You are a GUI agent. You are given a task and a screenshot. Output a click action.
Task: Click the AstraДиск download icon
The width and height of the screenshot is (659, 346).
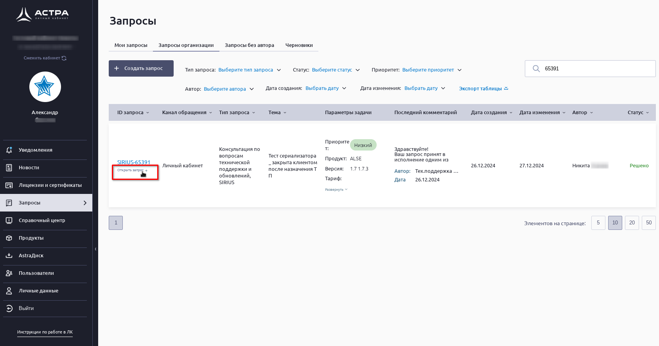[9, 256]
